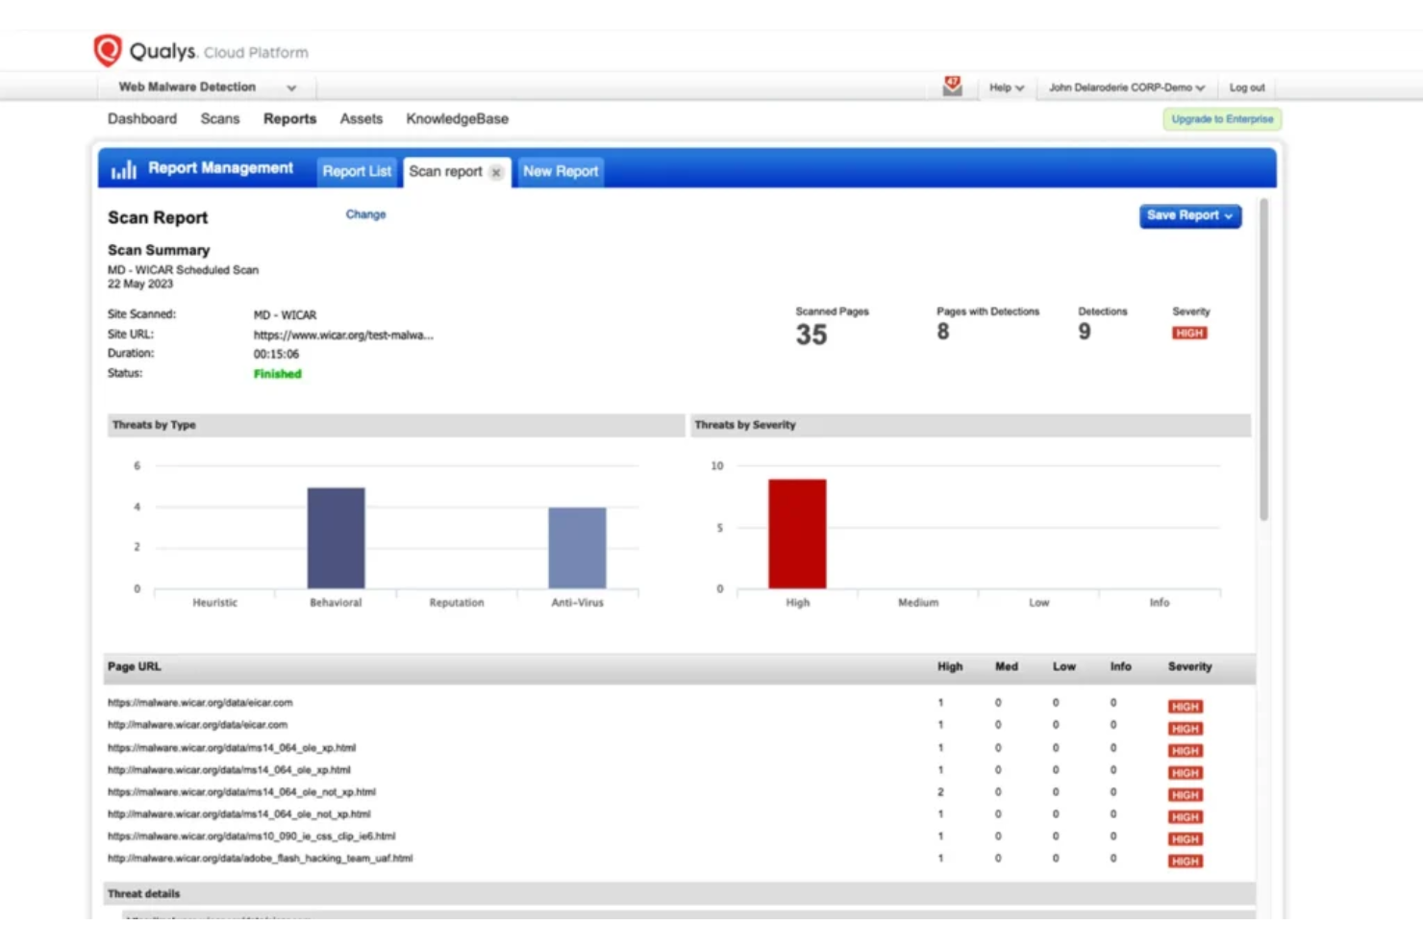Click the Threats by Type panel header
1423x949 pixels.
[396, 425]
